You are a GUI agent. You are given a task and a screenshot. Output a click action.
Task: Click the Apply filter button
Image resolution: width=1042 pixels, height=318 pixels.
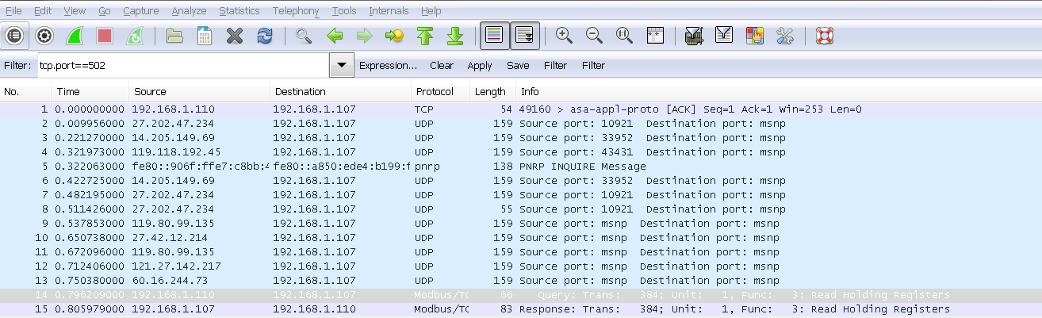(480, 66)
